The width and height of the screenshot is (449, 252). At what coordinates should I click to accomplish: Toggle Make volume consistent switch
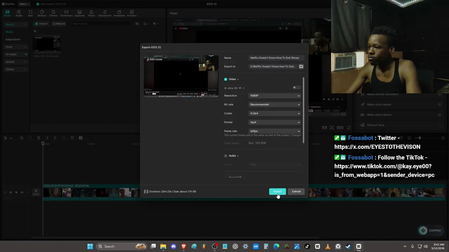click(440, 94)
